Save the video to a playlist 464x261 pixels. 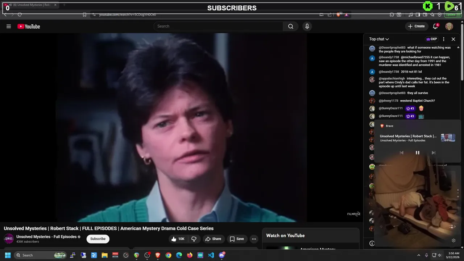237,239
